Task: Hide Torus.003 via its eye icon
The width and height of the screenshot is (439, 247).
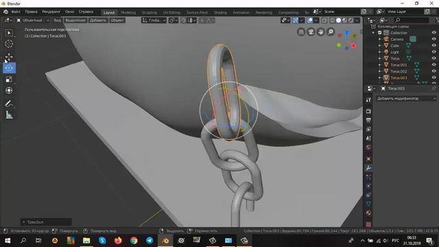Action: click(x=434, y=78)
